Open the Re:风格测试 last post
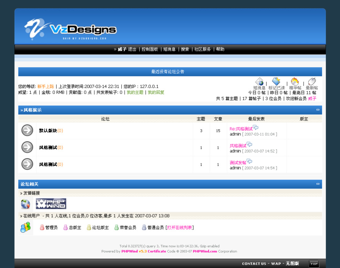 pos(241,129)
